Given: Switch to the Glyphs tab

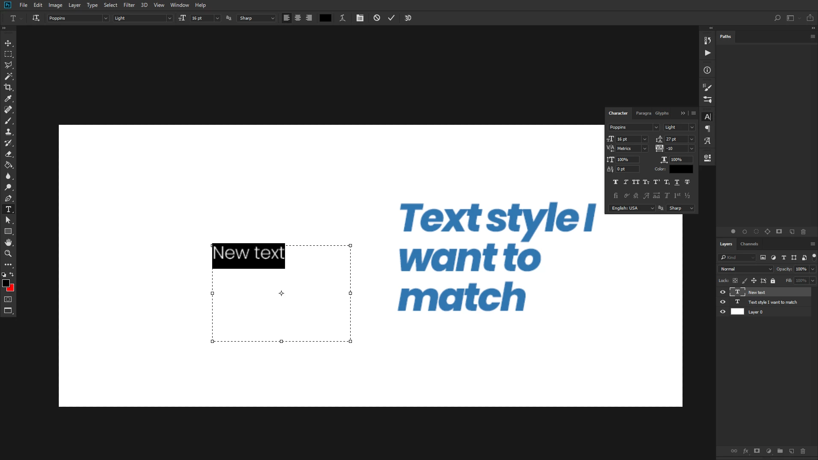Looking at the screenshot, I should [662, 113].
